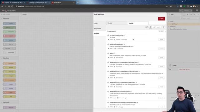Open the View settings section
The image size is (200, 112).
(100, 24)
